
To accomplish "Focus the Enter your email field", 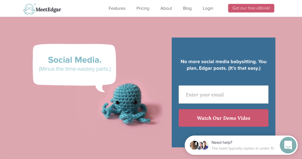I will 223,95.
